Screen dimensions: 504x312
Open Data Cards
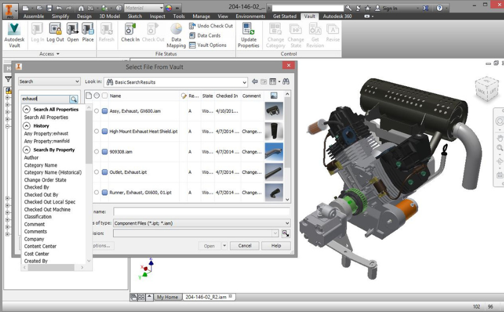pyautogui.click(x=205, y=35)
